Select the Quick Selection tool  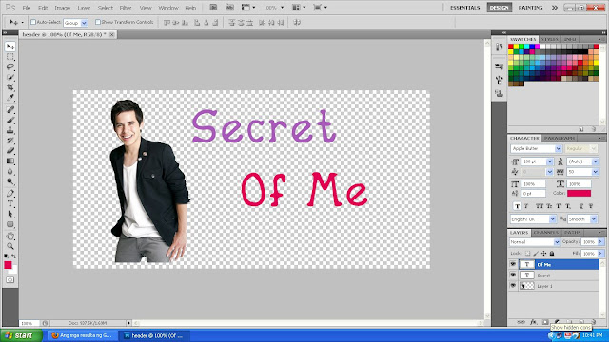10,77
